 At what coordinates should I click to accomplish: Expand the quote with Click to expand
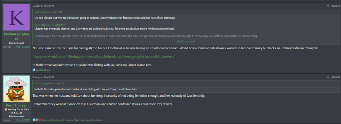coord(186,42)
